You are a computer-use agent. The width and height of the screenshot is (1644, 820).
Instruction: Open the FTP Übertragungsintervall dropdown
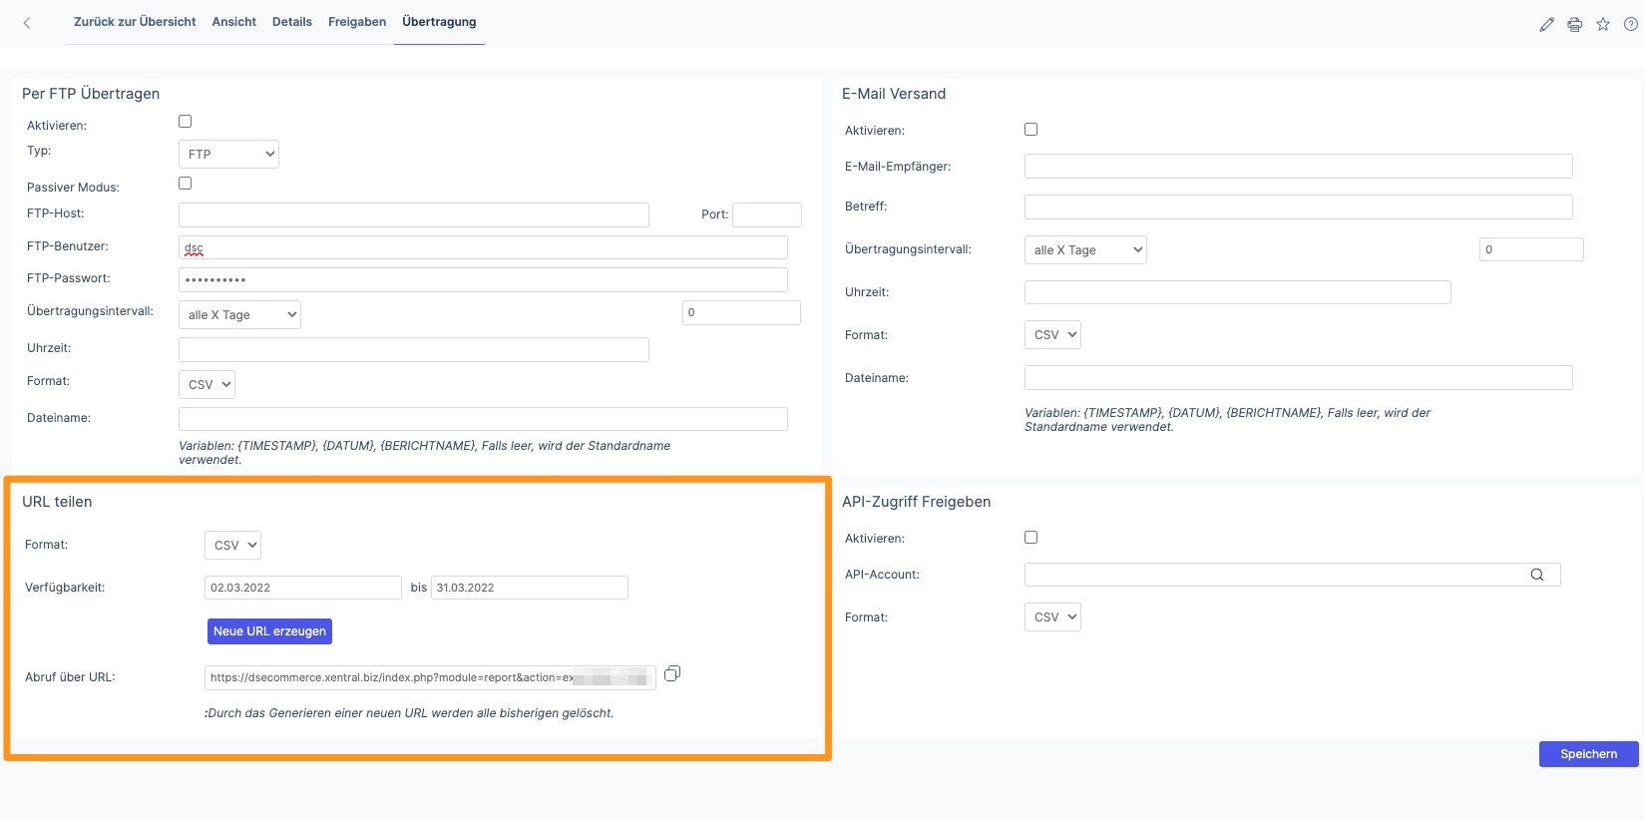point(239,314)
